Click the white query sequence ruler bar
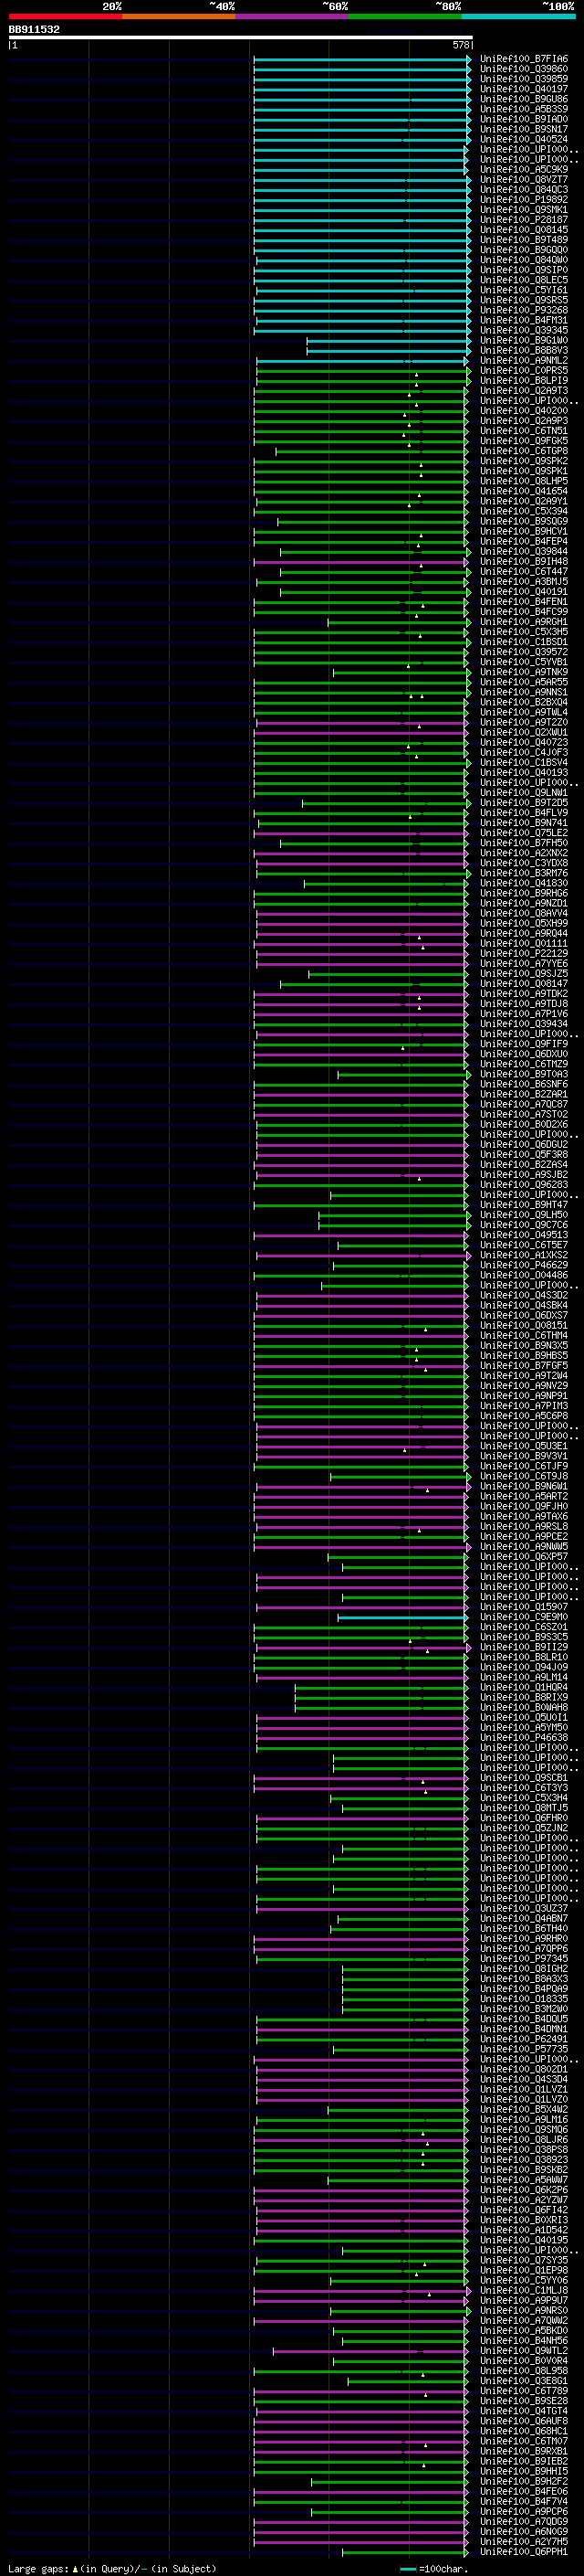The height and width of the screenshot is (2576, 584). coord(241,37)
